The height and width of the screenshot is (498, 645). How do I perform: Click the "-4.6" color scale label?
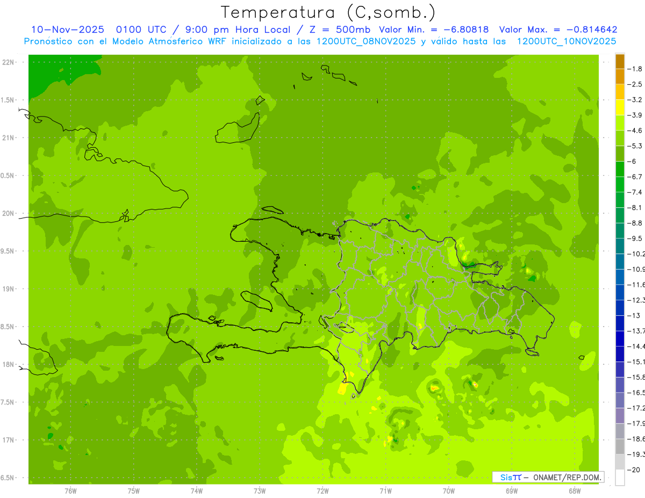[x=635, y=131]
